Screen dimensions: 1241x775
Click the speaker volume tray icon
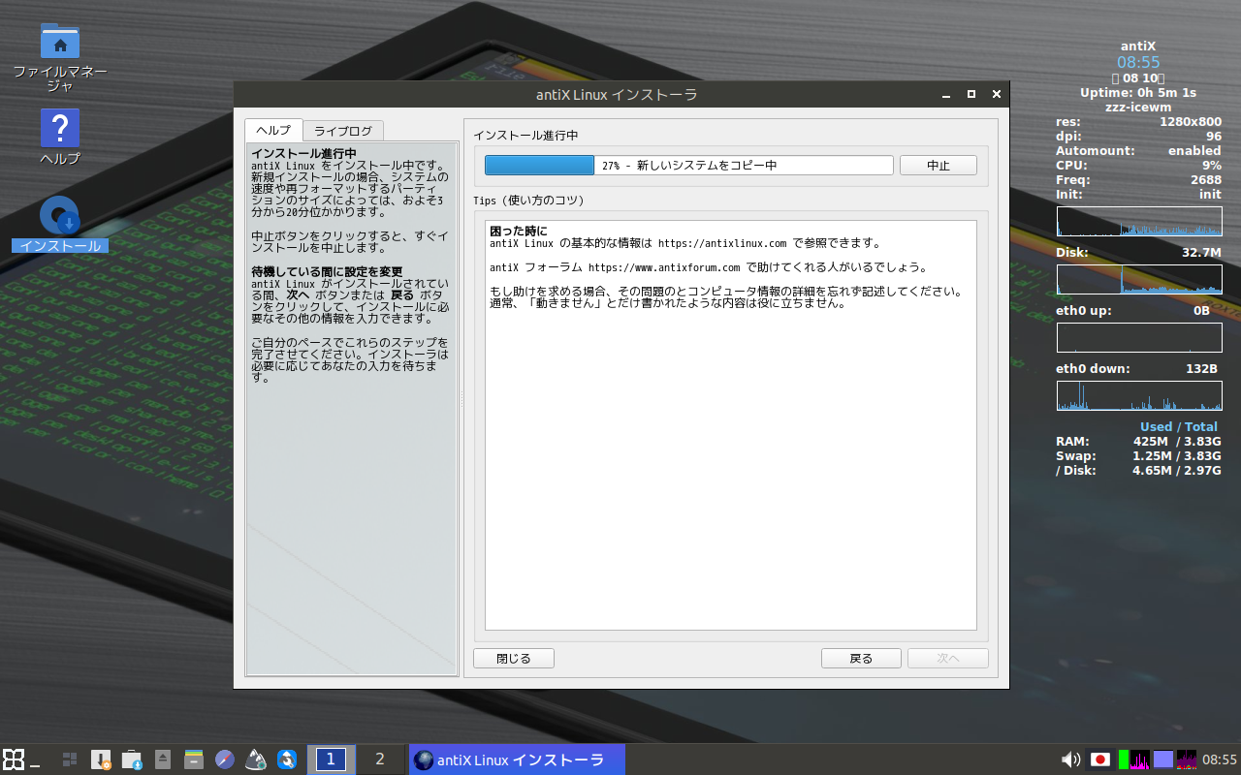tap(1071, 759)
